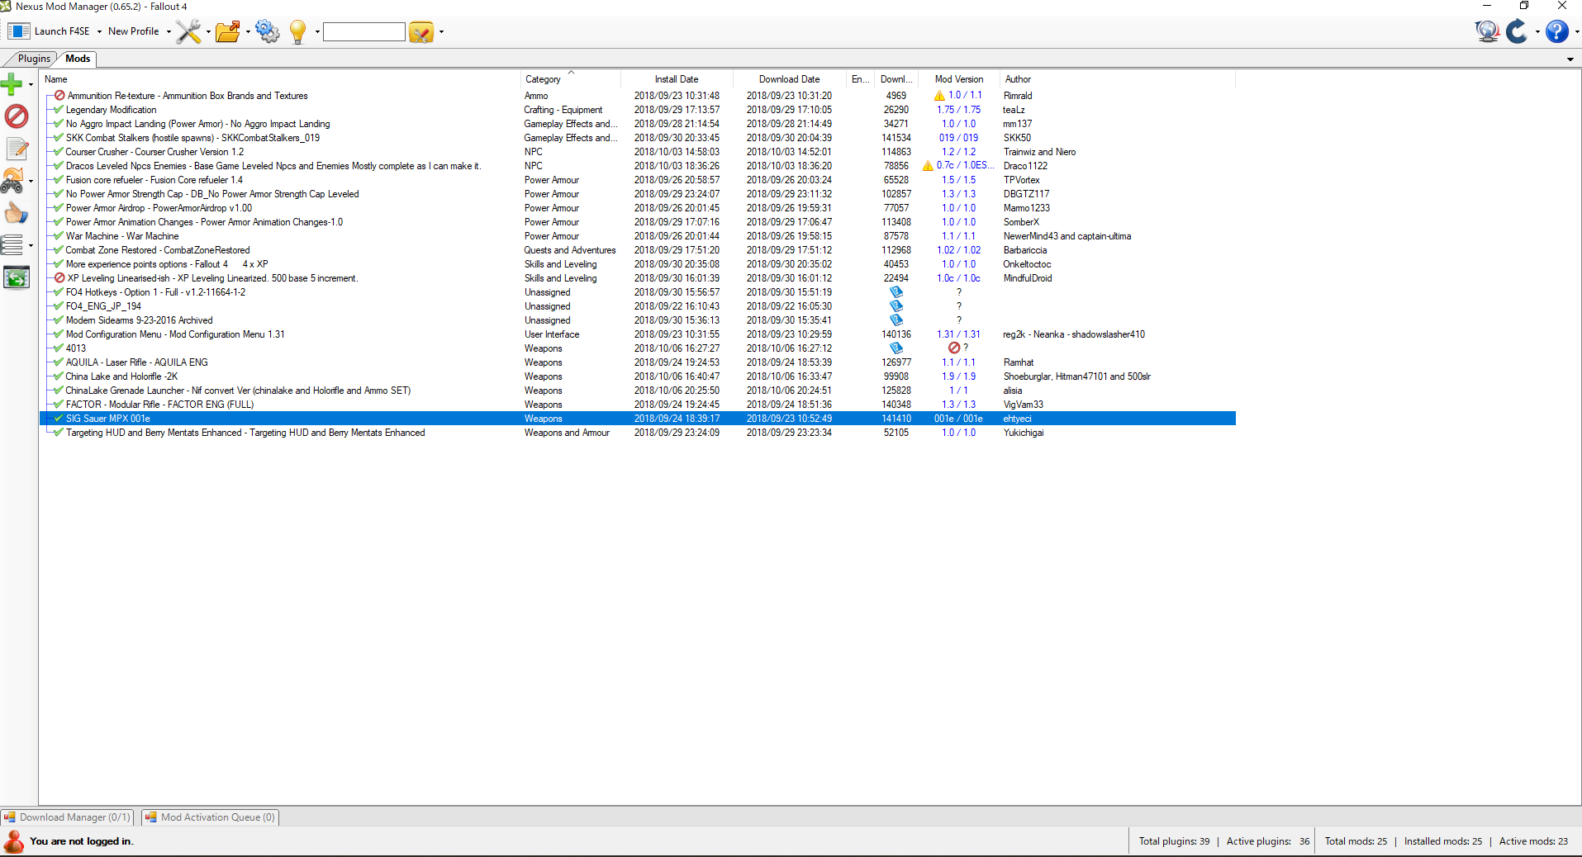This screenshot has height=857, width=1582.
Task: Click the red deactivate mod icon in sidebar
Action: [17, 116]
